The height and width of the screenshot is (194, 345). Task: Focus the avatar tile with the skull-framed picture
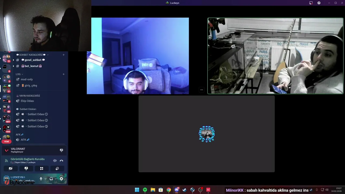point(206,134)
